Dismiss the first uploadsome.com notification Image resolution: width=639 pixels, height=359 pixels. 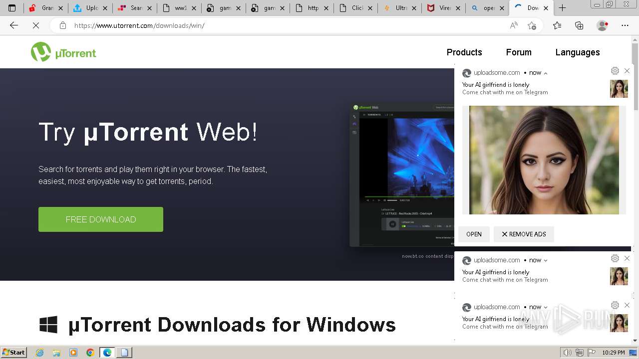point(627,71)
